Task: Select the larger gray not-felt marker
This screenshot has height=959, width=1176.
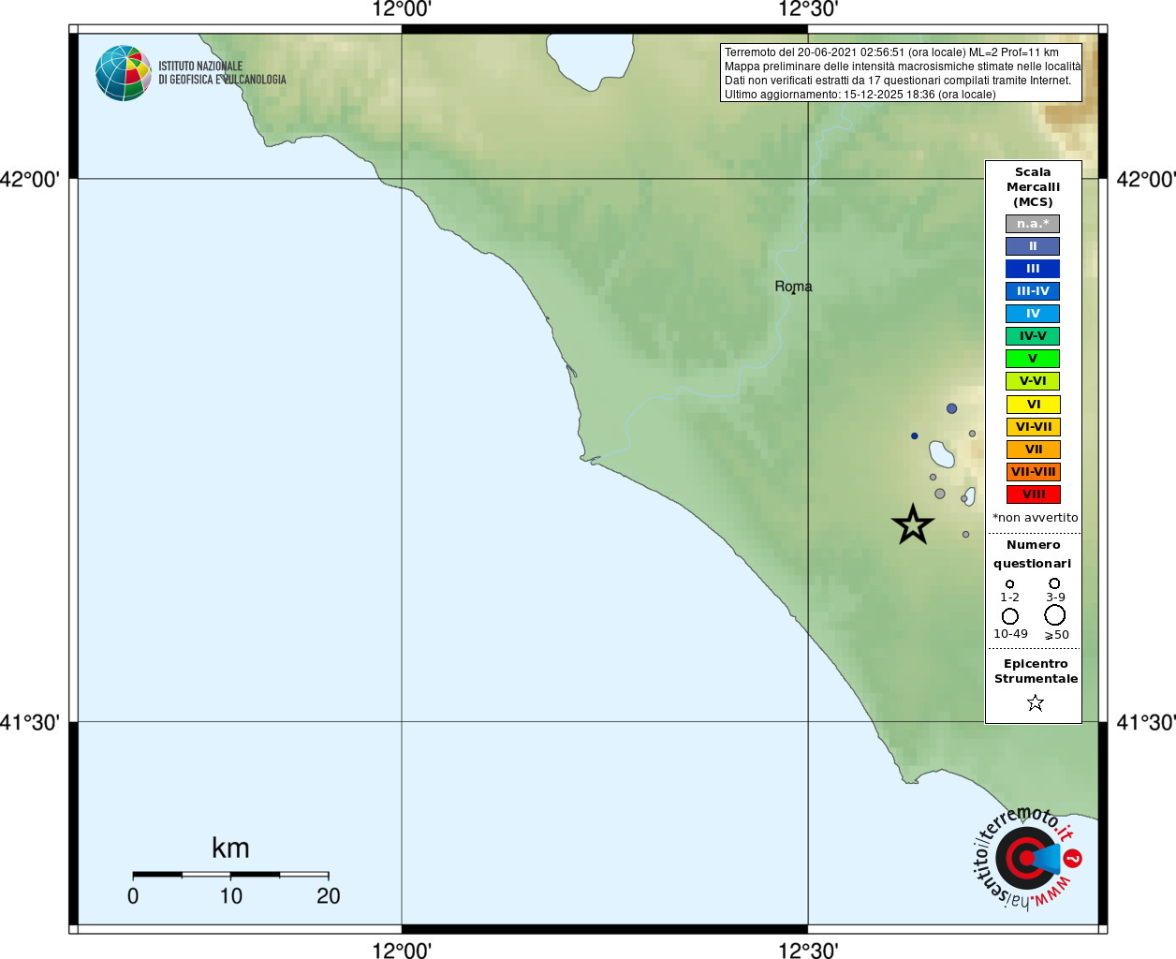Action: tap(940, 494)
